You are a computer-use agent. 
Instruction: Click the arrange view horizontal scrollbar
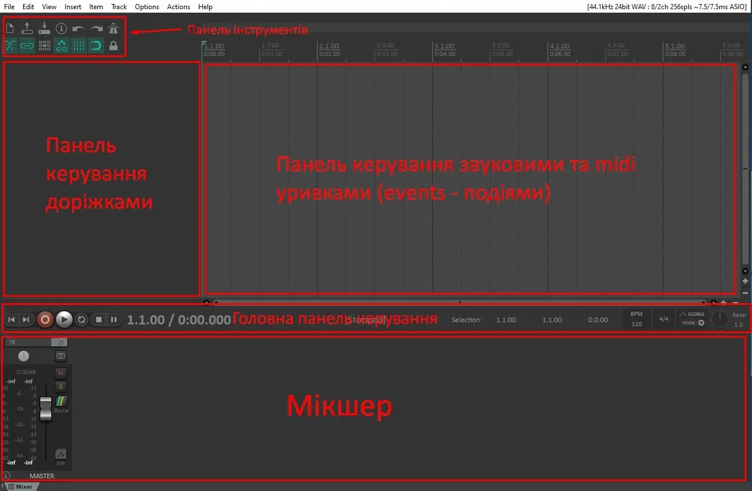459,301
